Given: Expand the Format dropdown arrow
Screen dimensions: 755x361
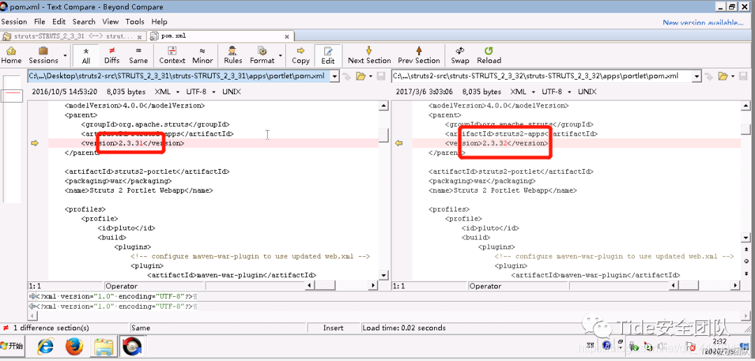Looking at the screenshot, I should pyautogui.click(x=280, y=55).
